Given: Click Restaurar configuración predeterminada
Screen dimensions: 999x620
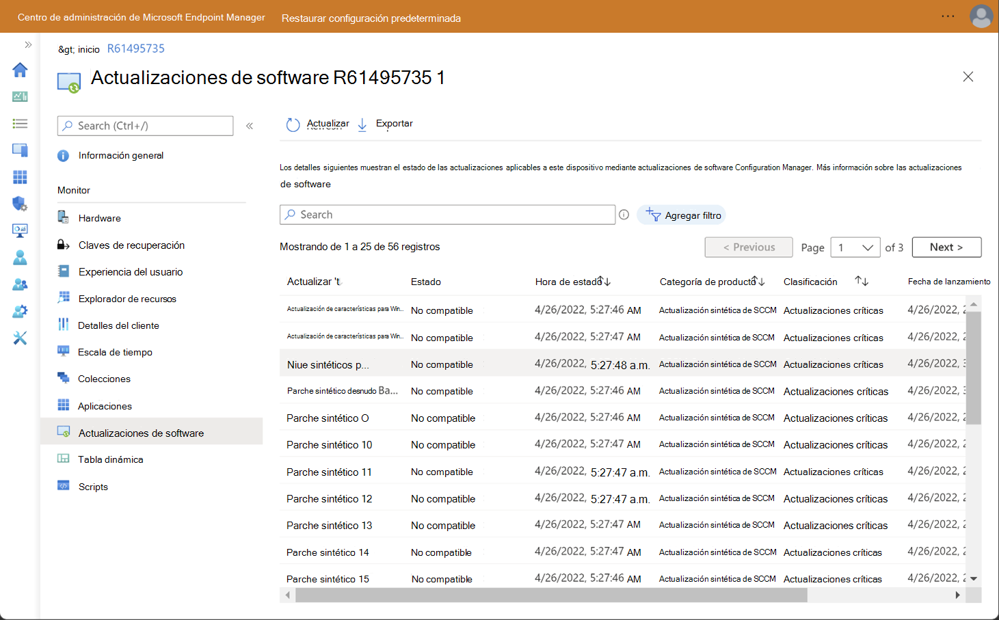Looking at the screenshot, I should [371, 18].
